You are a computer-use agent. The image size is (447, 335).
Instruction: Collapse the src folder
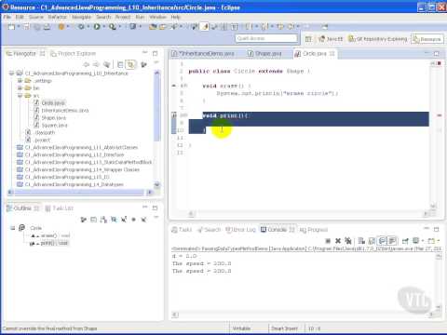[20, 96]
